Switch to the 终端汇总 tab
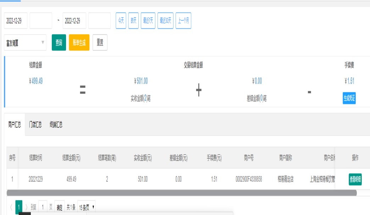 click(56, 125)
